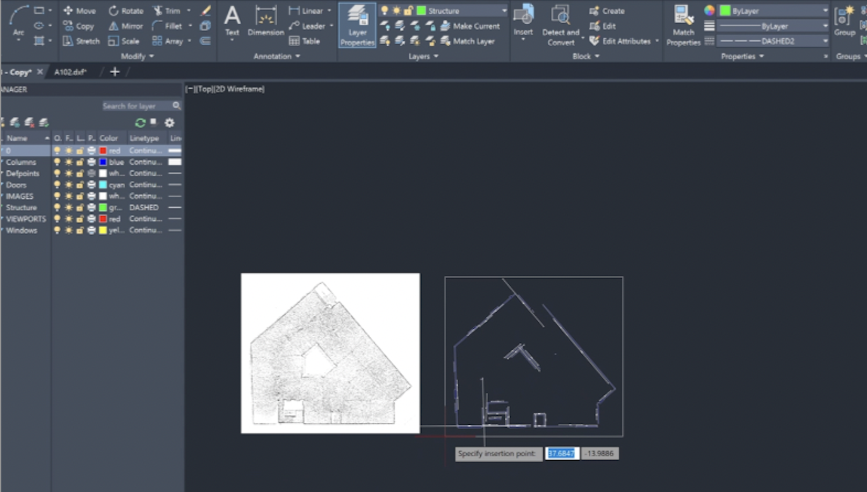The width and height of the screenshot is (867, 492).
Task: Click the layer manager settings gear
Action: pos(169,122)
